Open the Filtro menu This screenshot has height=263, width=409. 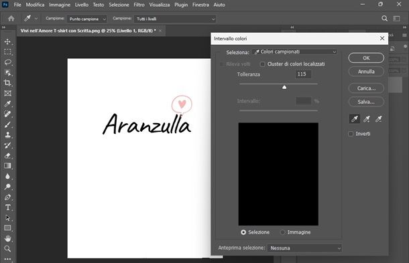(139, 5)
